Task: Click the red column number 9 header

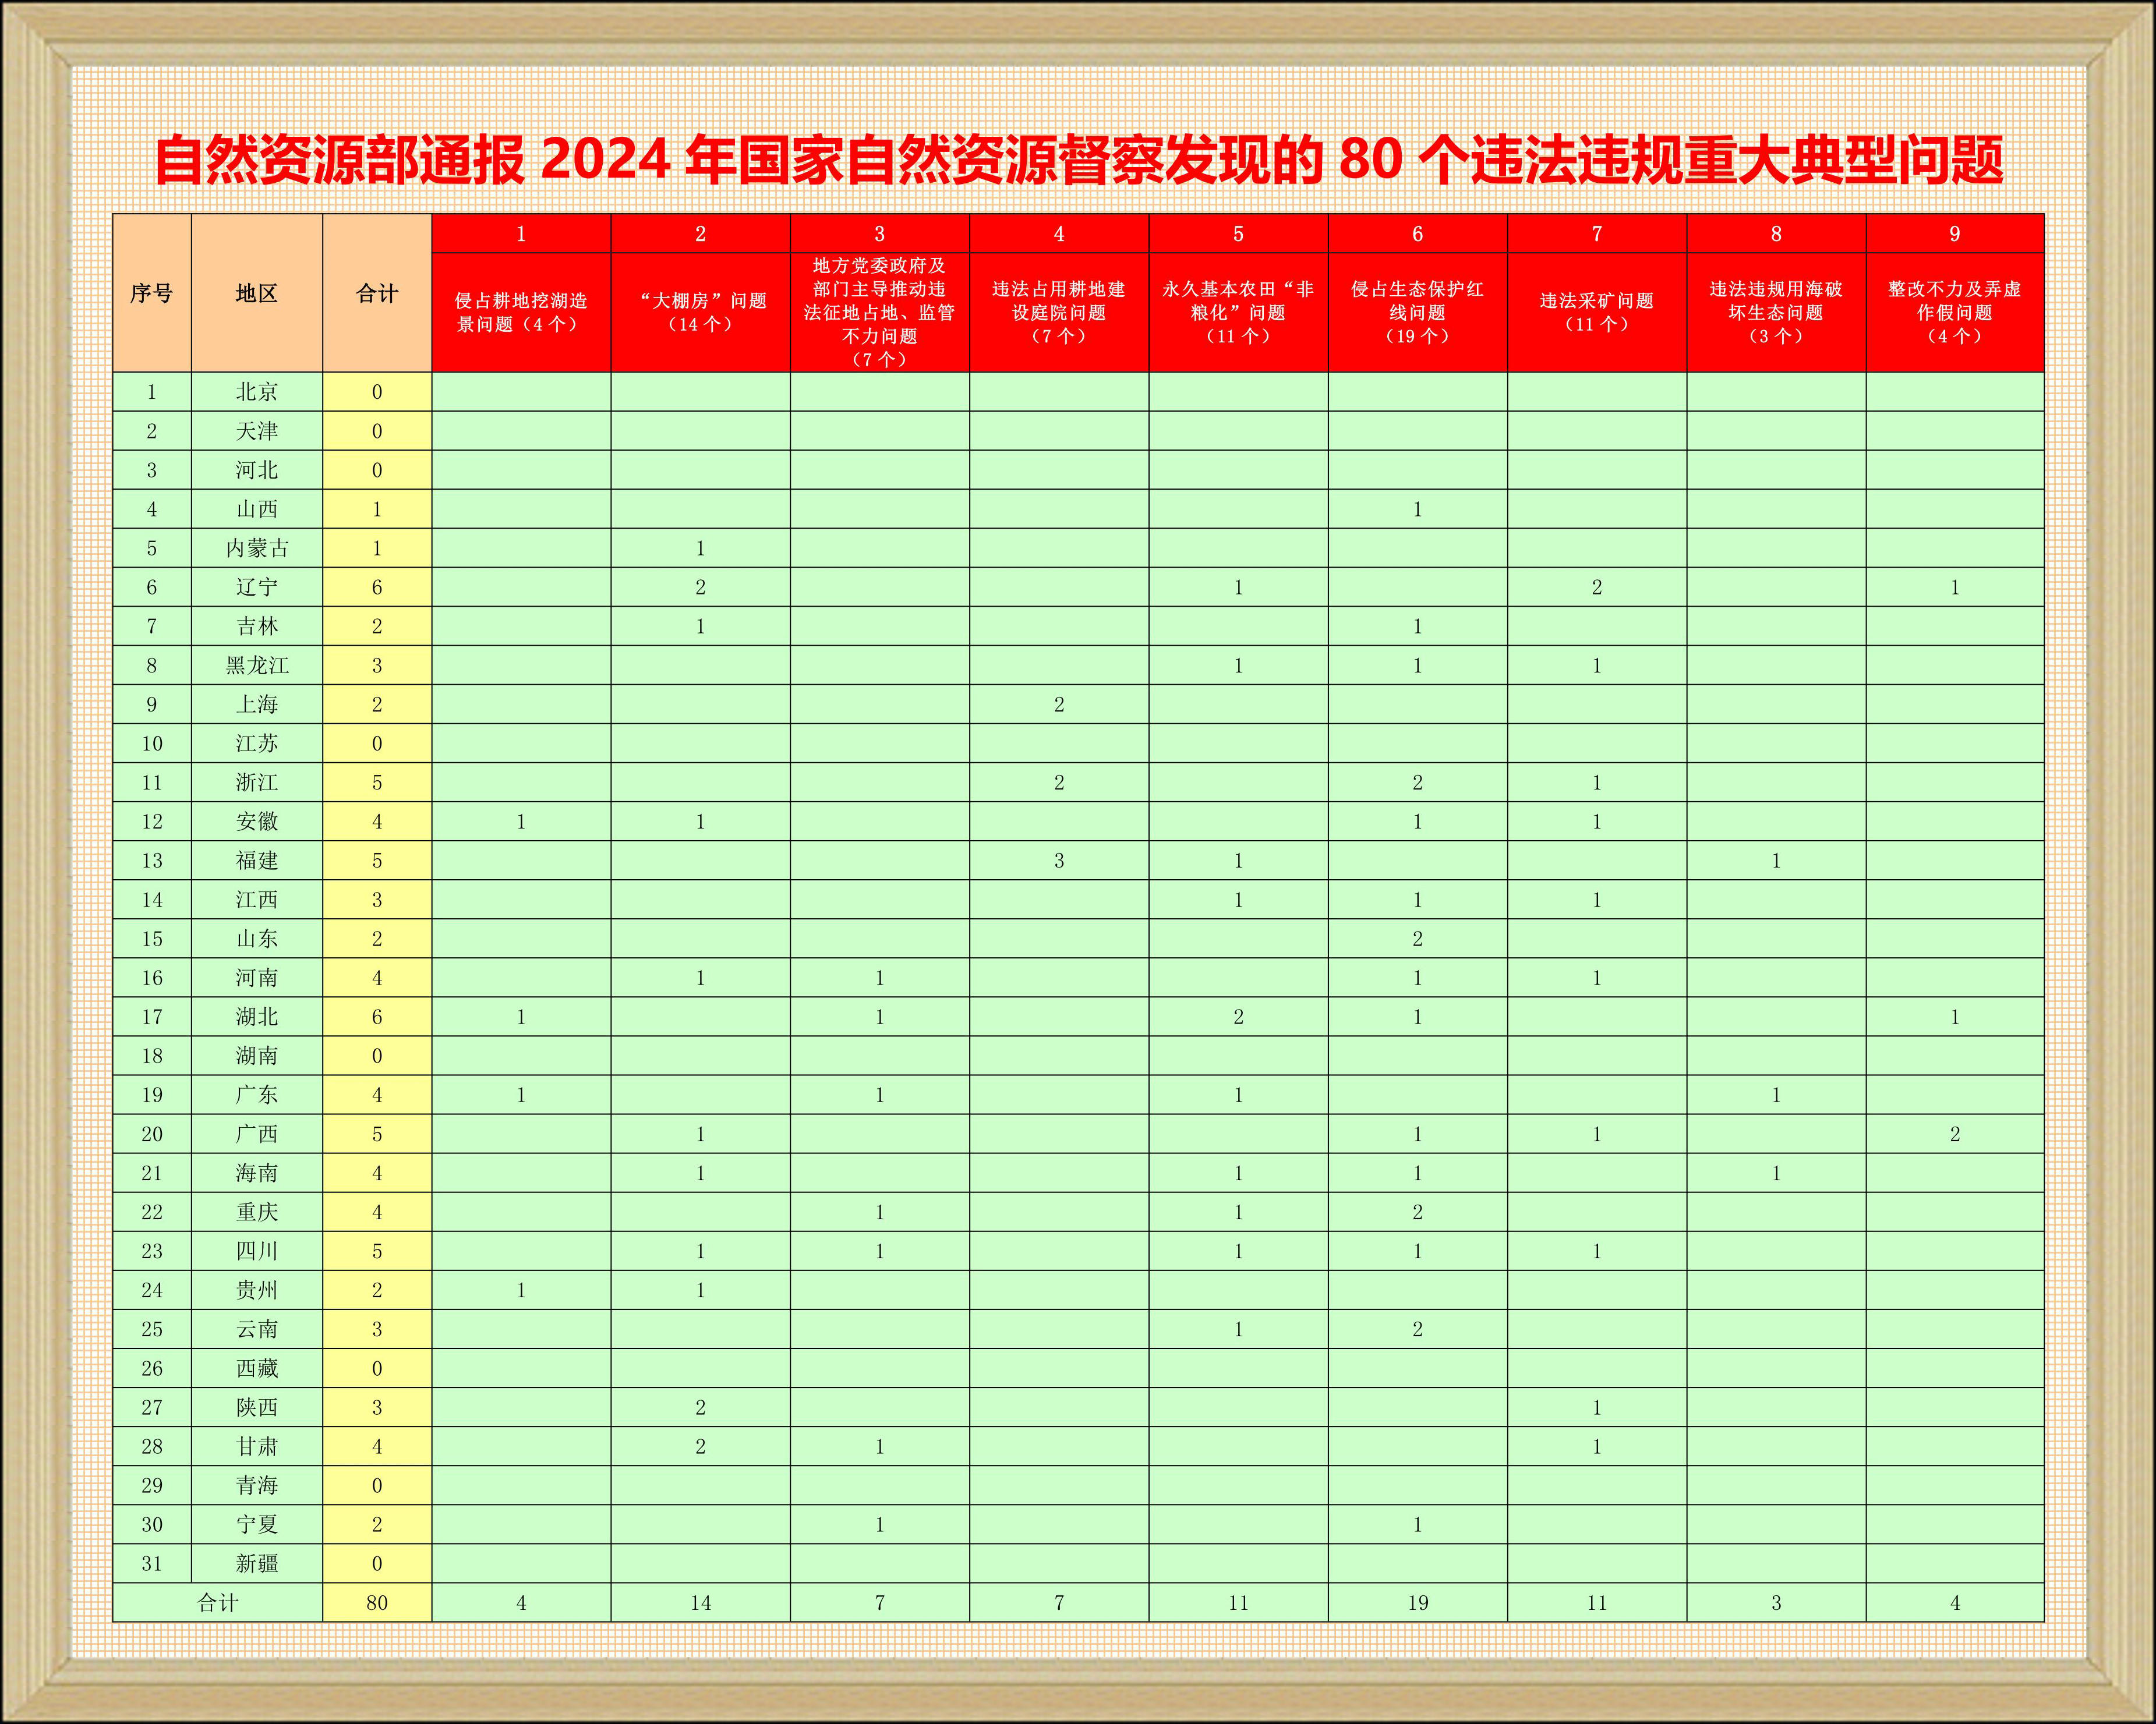Action: 1954,233
